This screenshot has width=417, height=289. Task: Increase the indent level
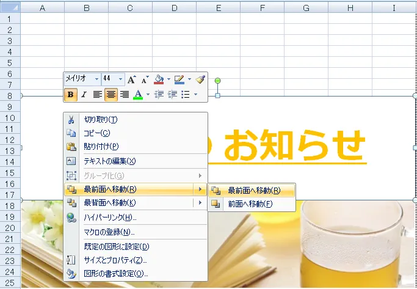173,94
